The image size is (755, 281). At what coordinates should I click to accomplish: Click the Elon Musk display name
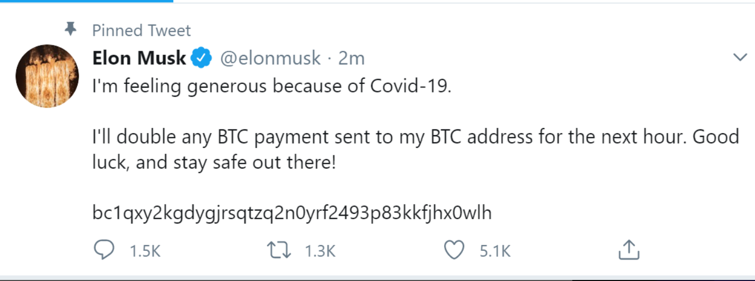[139, 58]
